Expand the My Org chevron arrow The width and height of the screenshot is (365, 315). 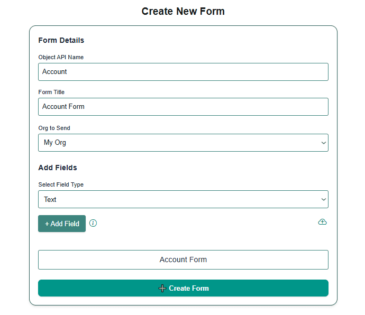coord(323,143)
